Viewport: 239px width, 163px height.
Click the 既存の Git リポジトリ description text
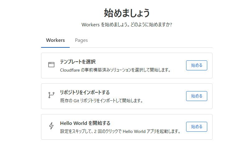(x=101, y=101)
